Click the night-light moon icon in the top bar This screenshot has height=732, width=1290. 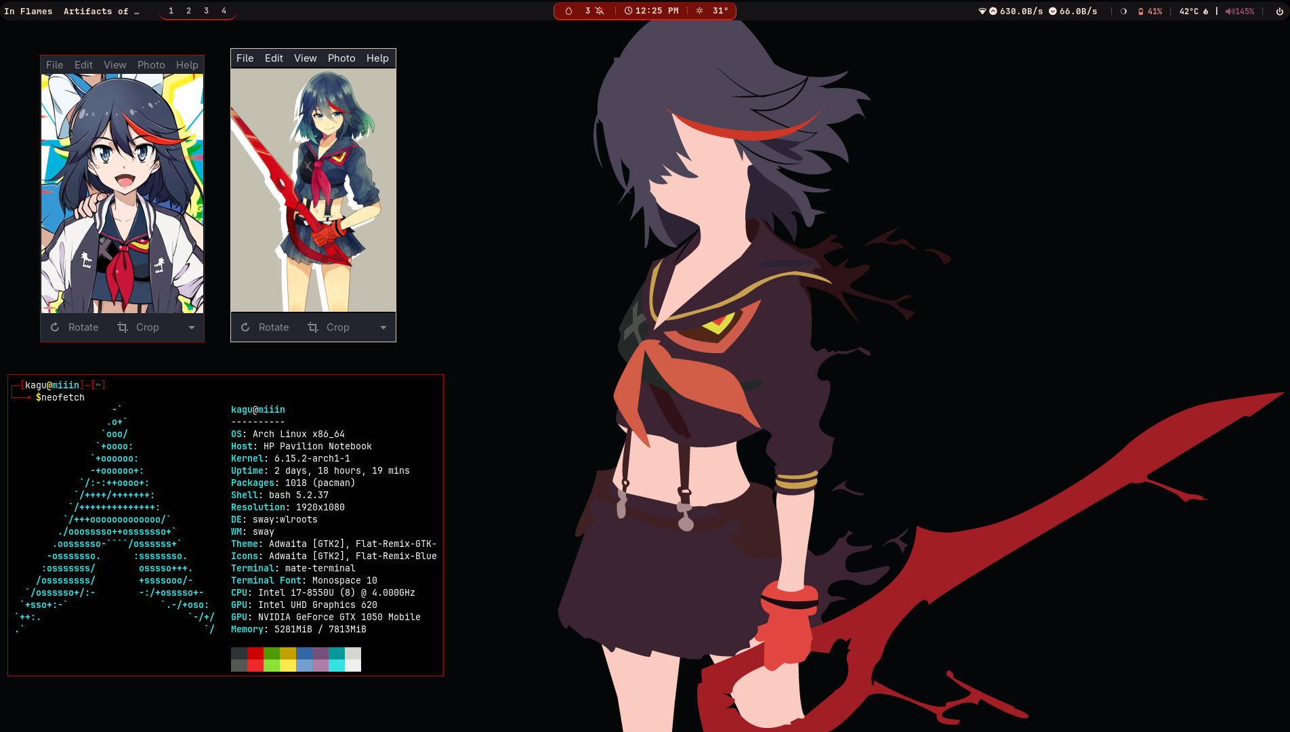point(1123,11)
